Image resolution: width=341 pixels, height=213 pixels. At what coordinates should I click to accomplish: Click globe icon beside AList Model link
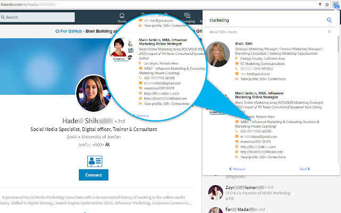[237, 152]
